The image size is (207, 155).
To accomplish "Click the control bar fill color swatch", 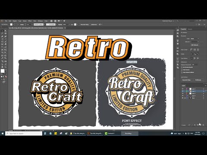I will pyautogui.click(x=11, y=25).
